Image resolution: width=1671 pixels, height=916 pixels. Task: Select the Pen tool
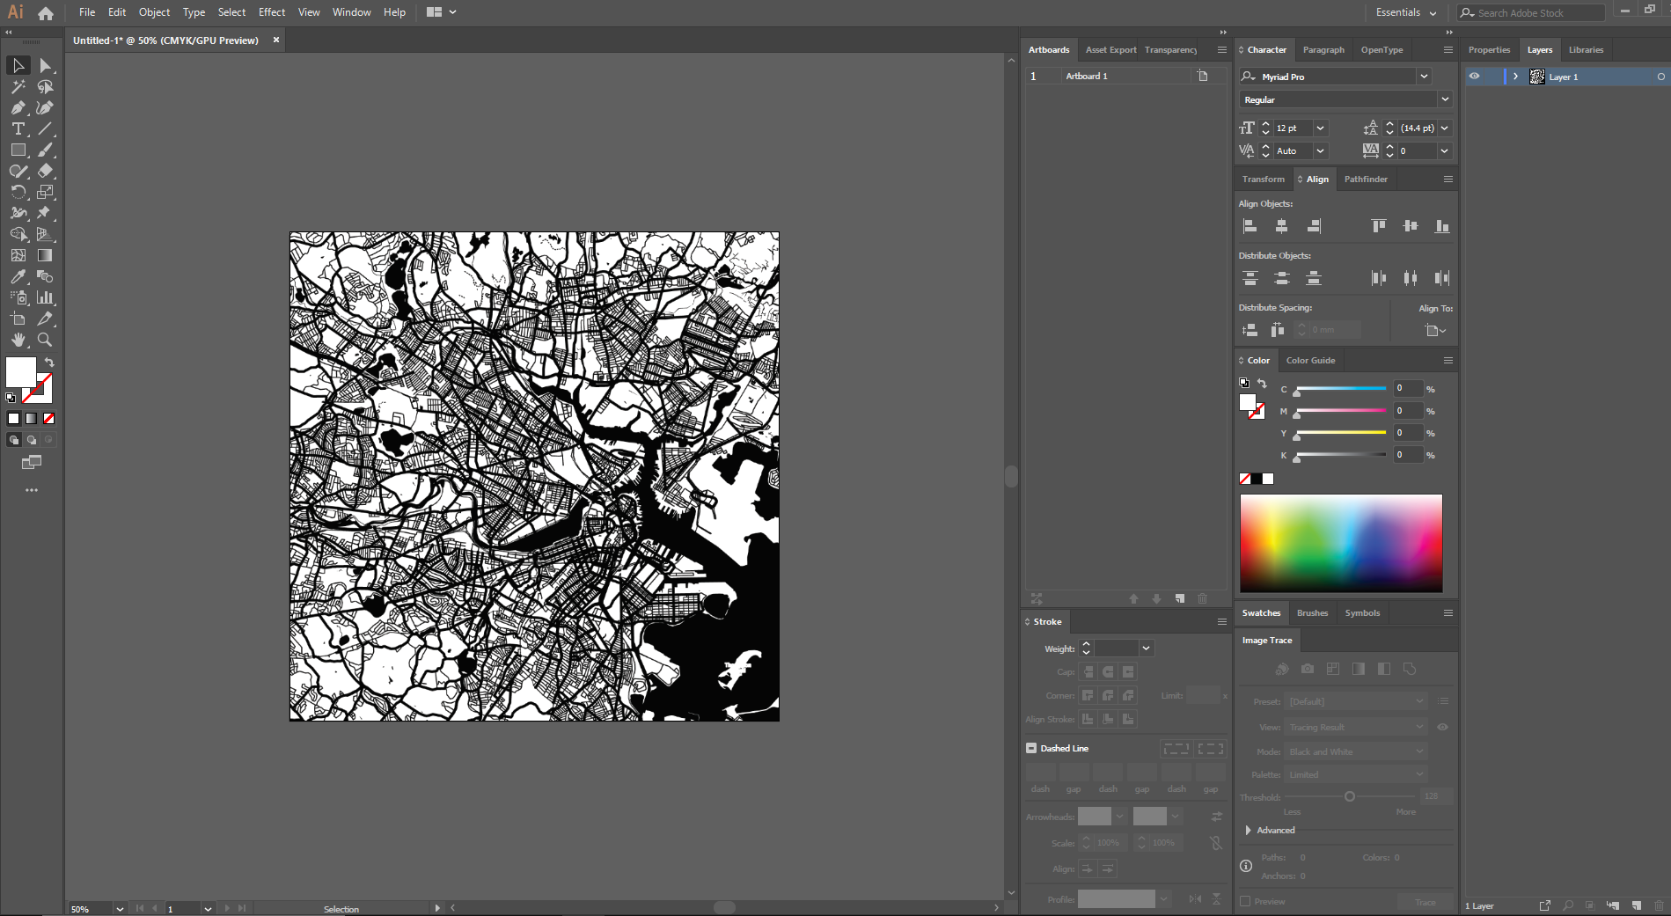click(x=18, y=109)
